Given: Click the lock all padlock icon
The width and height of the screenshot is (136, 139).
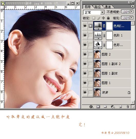Looking at the screenshot, I should click(108, 18).
